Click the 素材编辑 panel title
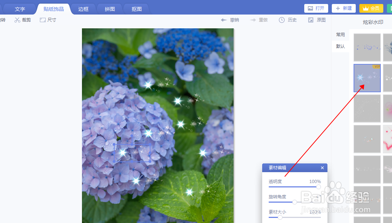 point(277,168)
